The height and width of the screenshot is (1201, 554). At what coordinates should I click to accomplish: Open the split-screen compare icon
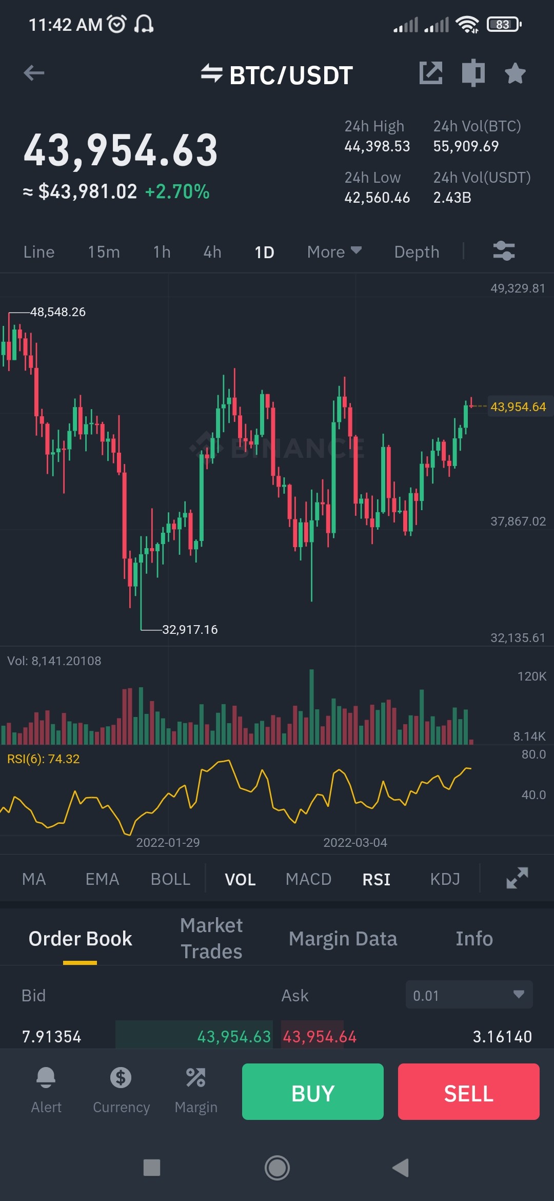click(x=473, y=73)
